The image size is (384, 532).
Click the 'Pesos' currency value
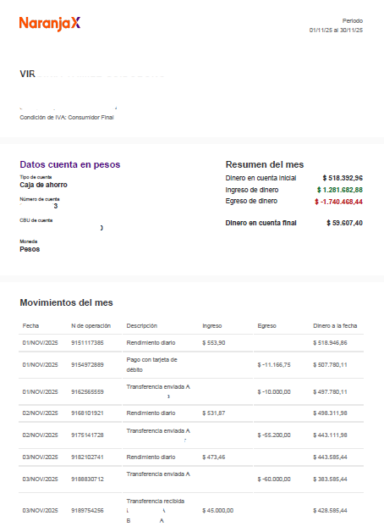[30, 249]
